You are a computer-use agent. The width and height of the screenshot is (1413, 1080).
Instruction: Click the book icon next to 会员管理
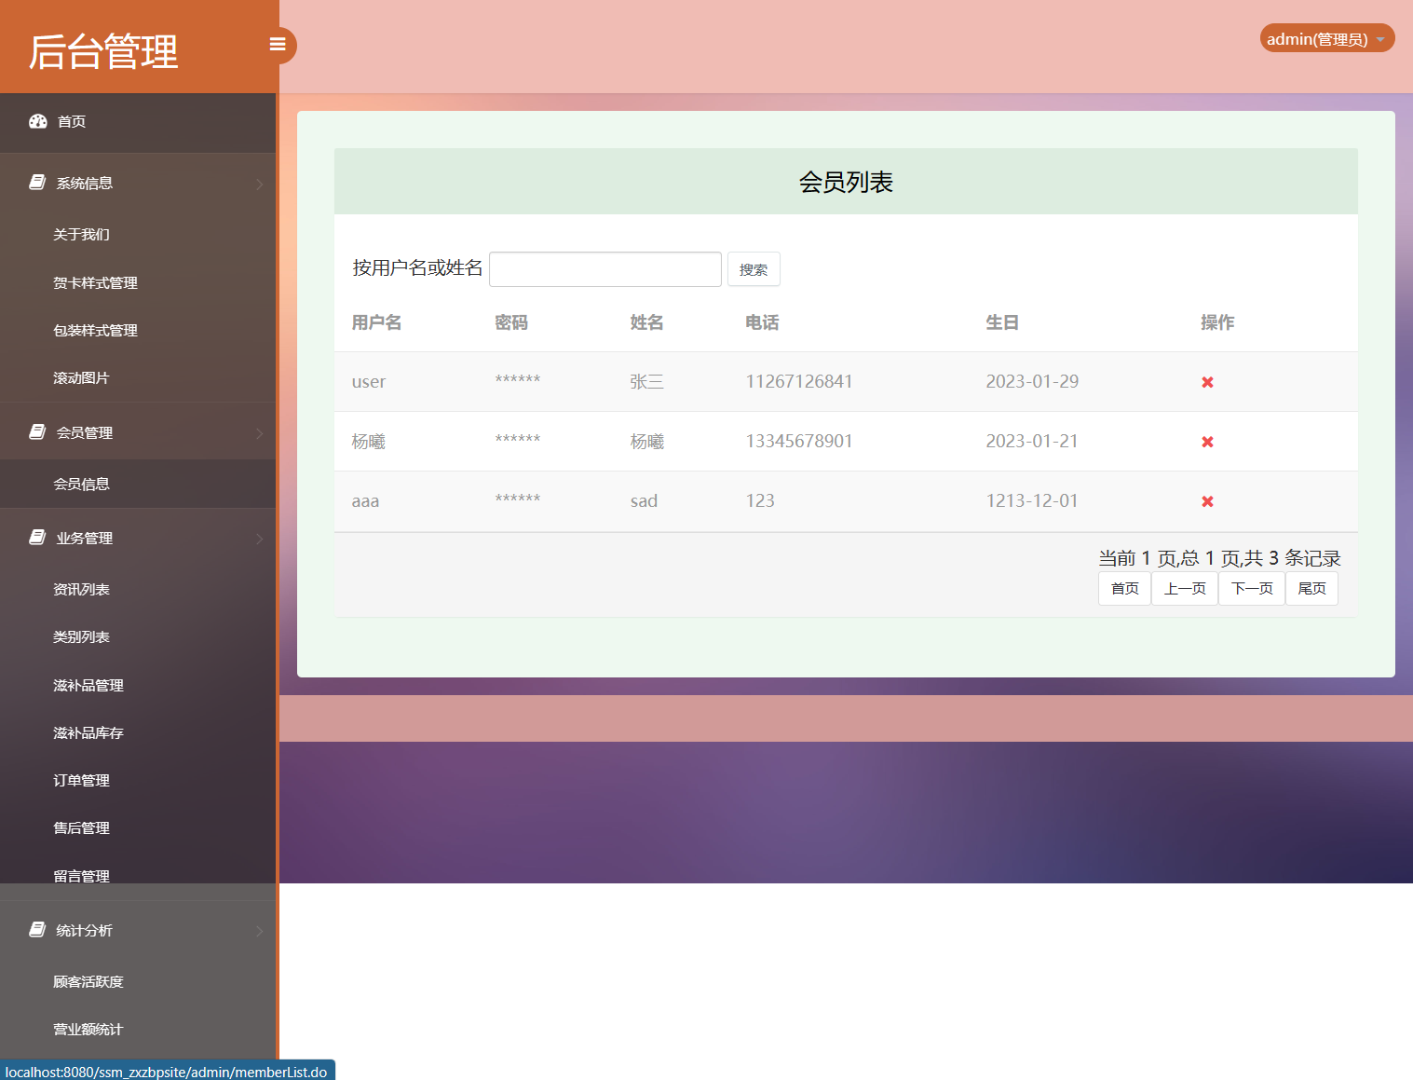(36, 431)
